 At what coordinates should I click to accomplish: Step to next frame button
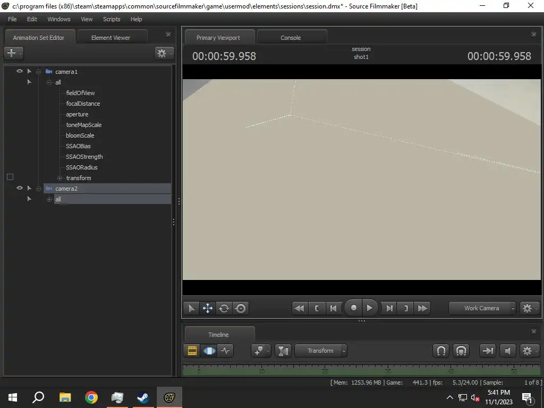pos(389,308)
